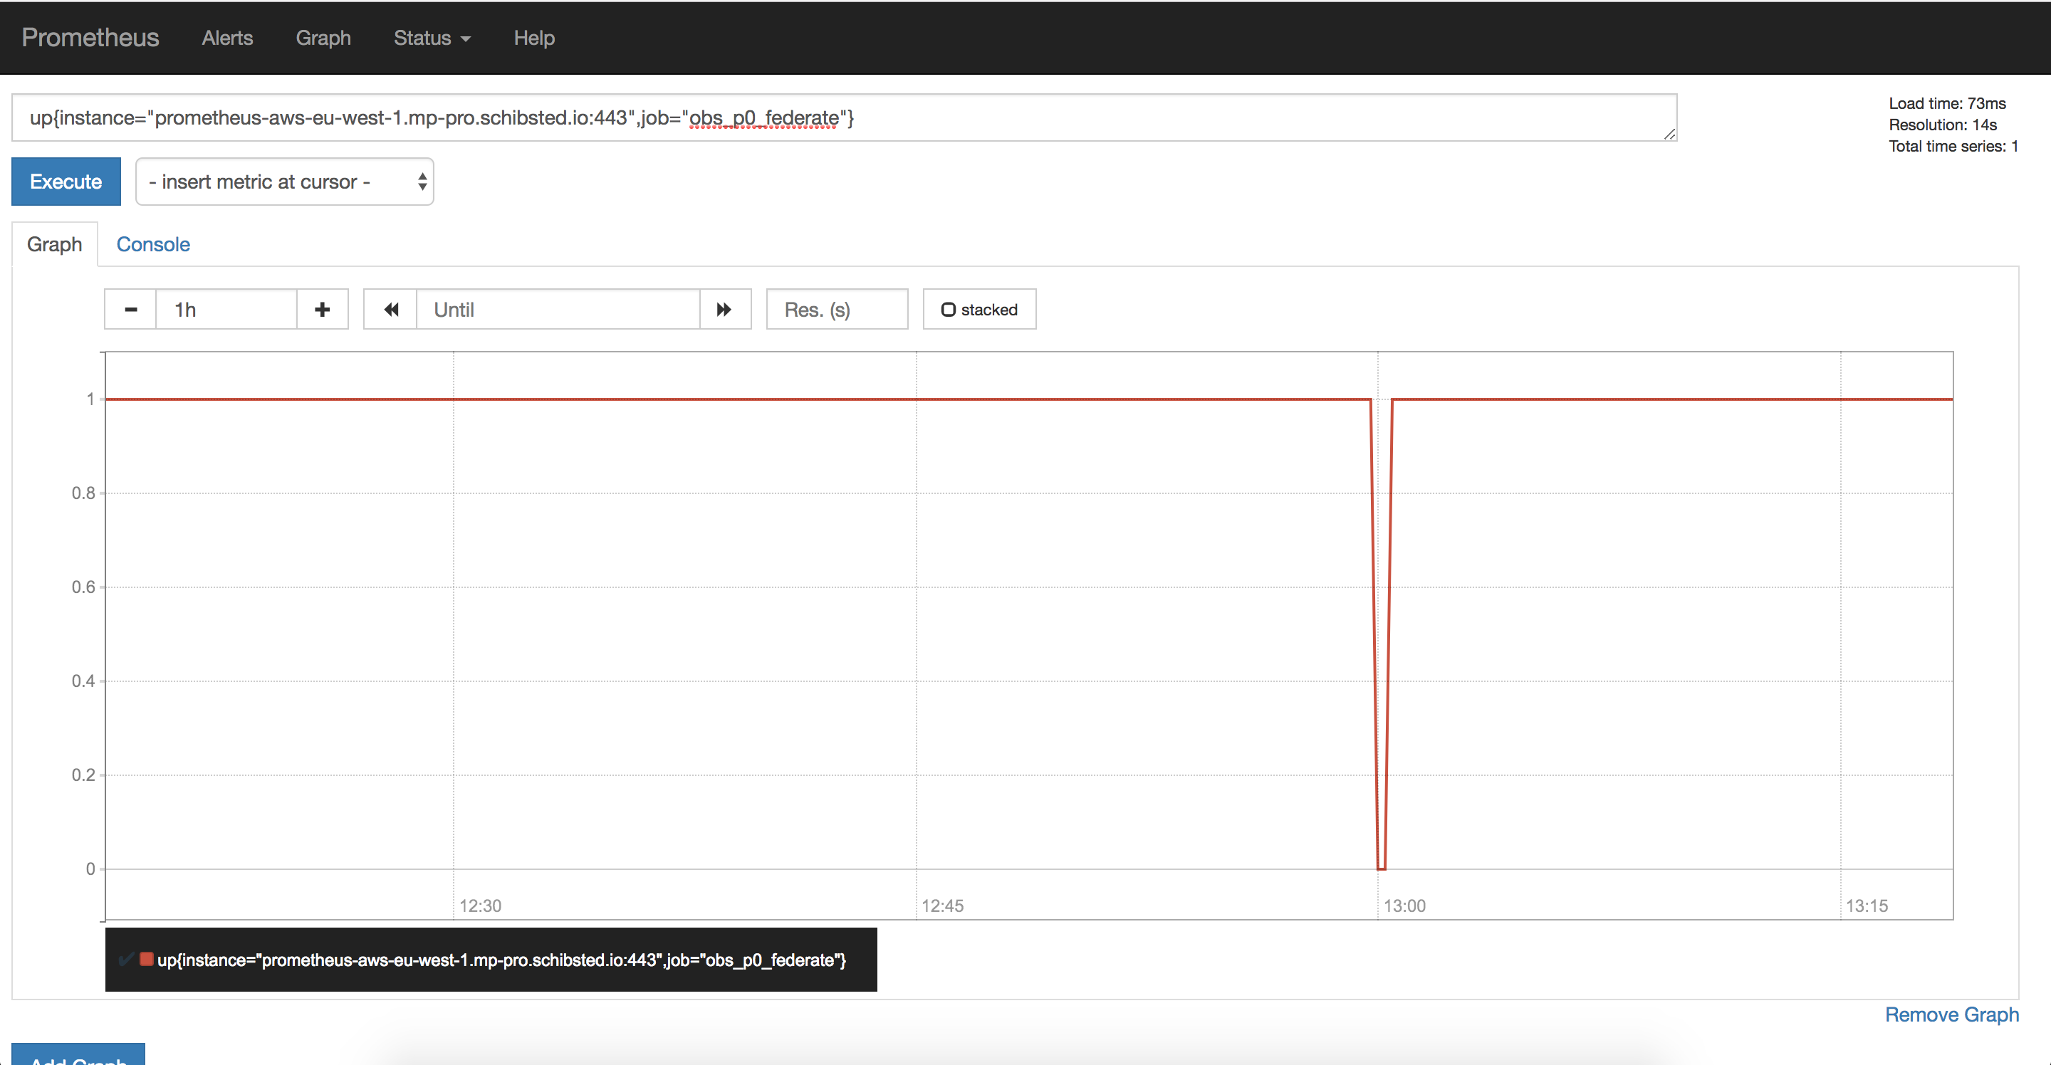
Task: Click the plus icon to increase range
Action: (322, 310)
